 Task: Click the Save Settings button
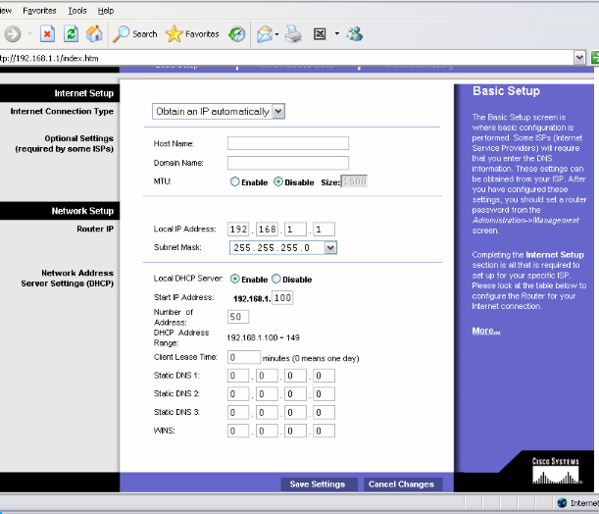point(317,485)
